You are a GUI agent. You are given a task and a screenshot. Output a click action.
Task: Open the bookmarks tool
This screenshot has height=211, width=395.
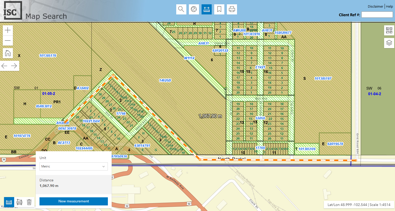click(x=219, y=9)
